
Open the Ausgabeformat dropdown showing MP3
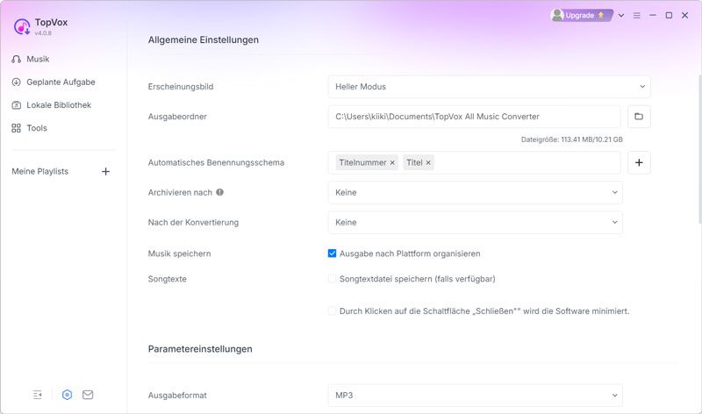tap(475, 396)
